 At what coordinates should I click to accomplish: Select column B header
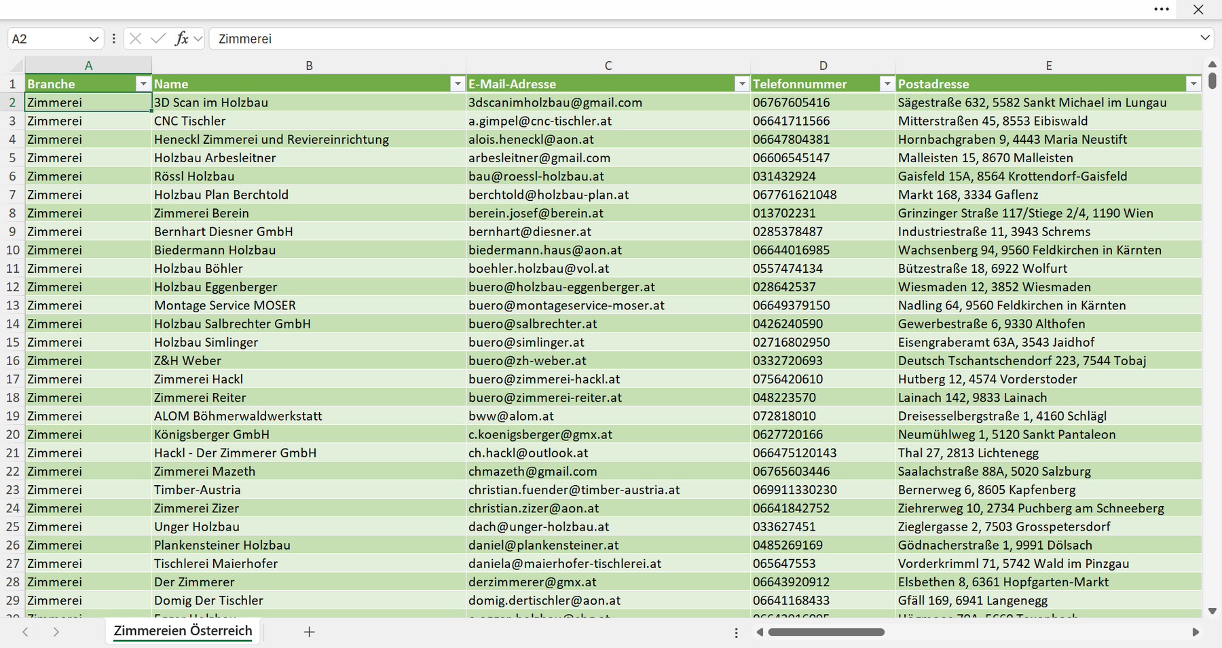309,65
